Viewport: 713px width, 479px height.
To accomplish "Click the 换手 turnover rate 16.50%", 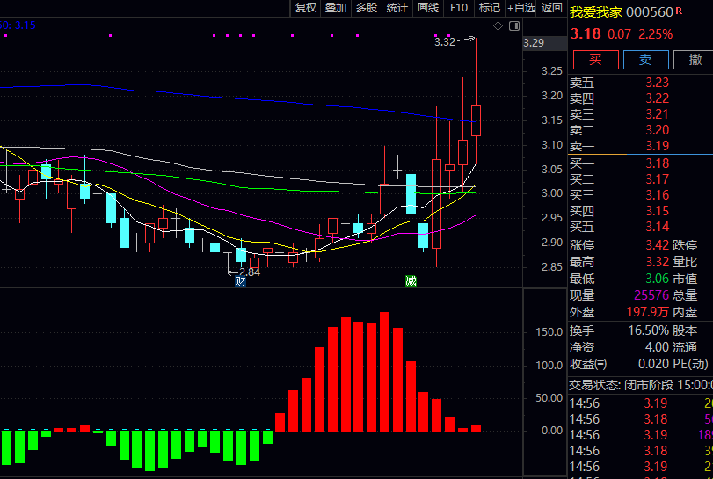I will point(649,330).
